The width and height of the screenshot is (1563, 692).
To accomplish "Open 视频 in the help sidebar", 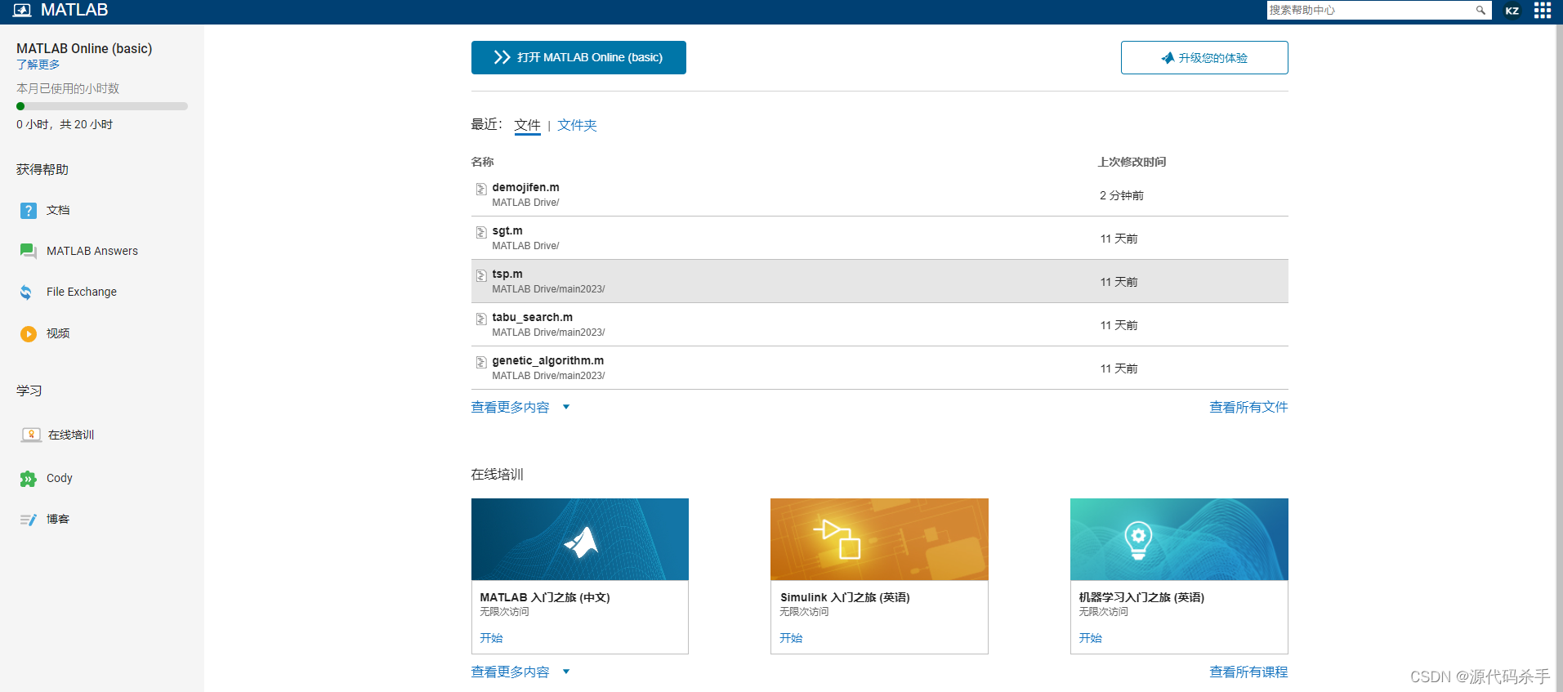I will click(58, 333).
